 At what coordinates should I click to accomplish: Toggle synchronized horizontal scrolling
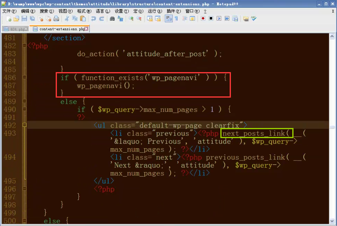[158, 19]
